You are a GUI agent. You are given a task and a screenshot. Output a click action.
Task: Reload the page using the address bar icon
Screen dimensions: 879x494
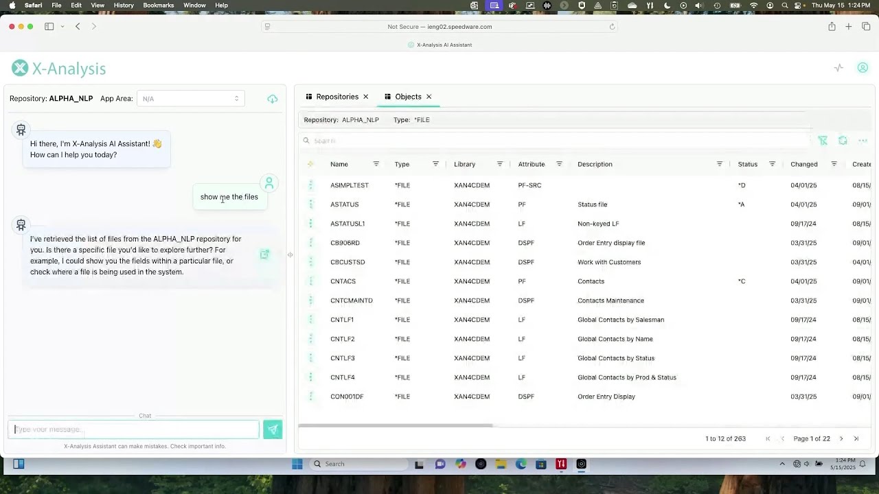612,27
